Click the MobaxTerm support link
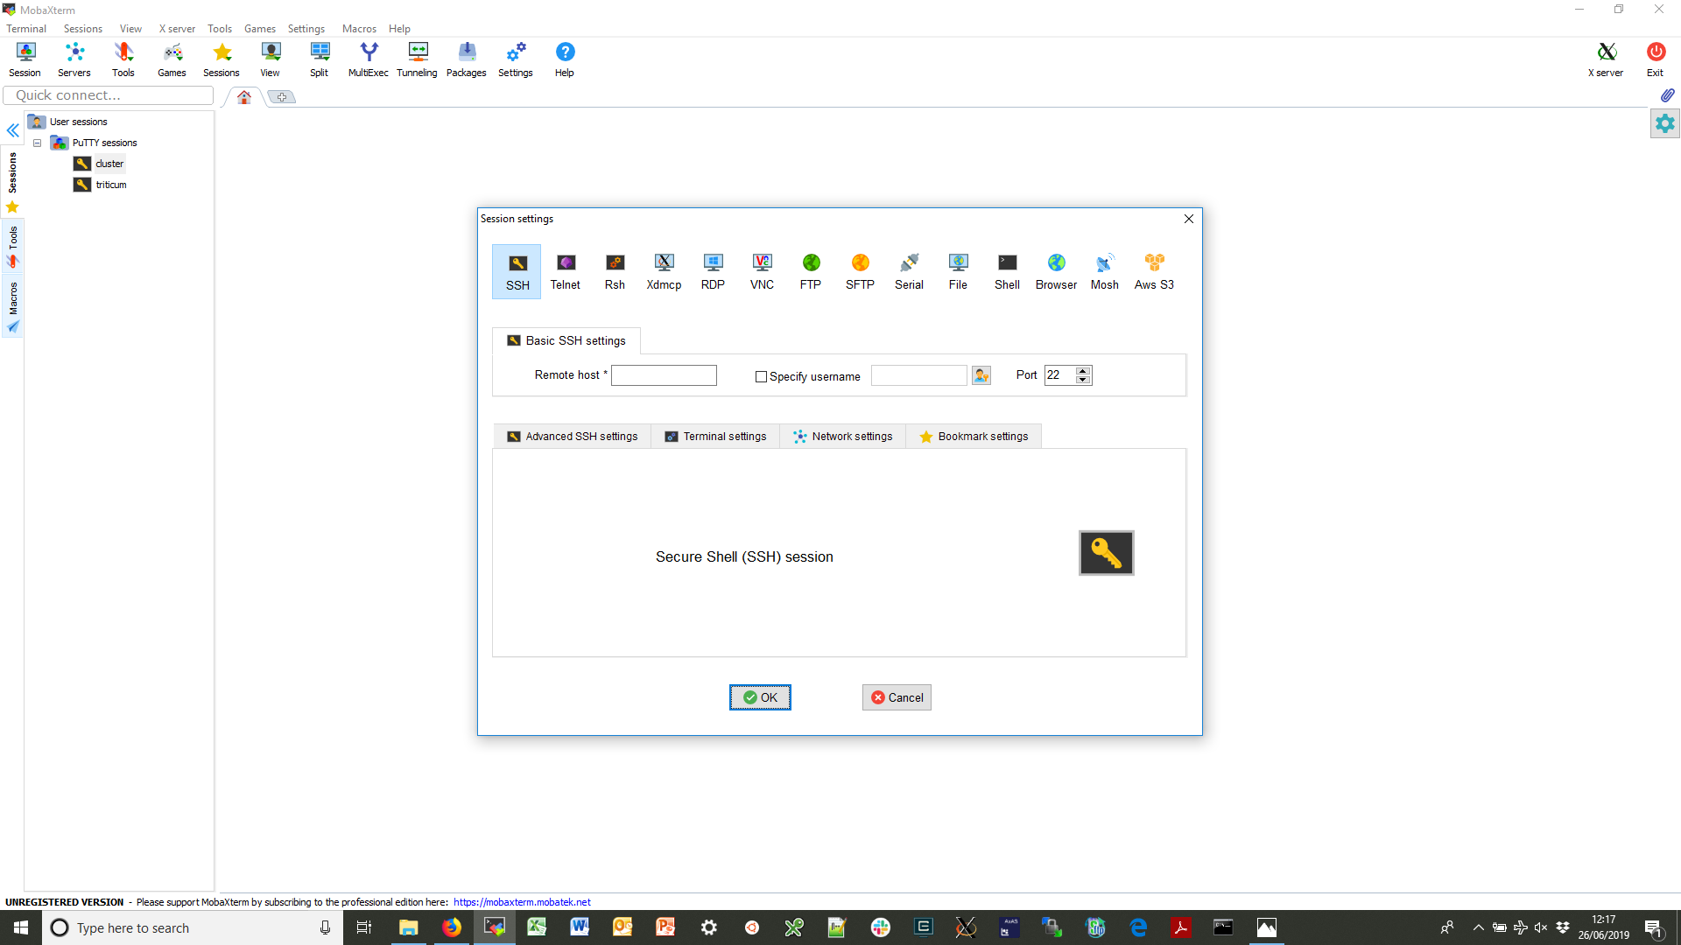Viewport: 1681px width, 945px height. click(x=521, y=901)
